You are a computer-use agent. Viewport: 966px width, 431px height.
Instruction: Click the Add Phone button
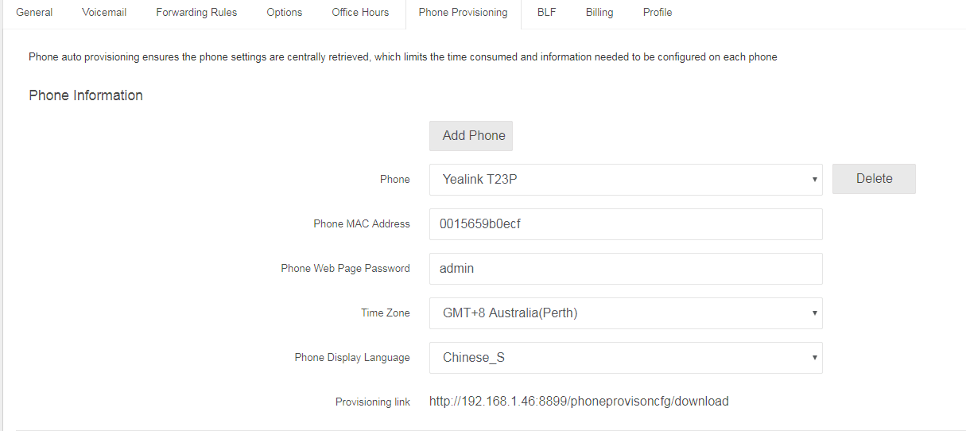pyautogui.click(x=471, y=136)
